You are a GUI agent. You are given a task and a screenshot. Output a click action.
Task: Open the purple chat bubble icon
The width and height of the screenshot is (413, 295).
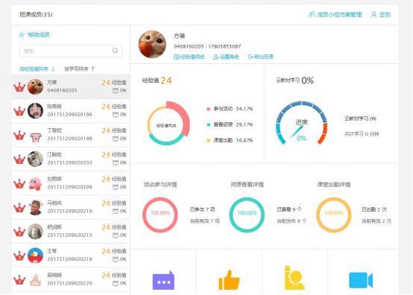click(x=163, y=281)
